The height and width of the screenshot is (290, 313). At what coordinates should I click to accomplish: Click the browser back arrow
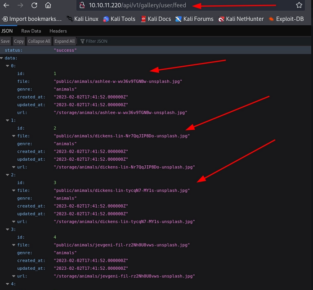(x=6, y=5)
